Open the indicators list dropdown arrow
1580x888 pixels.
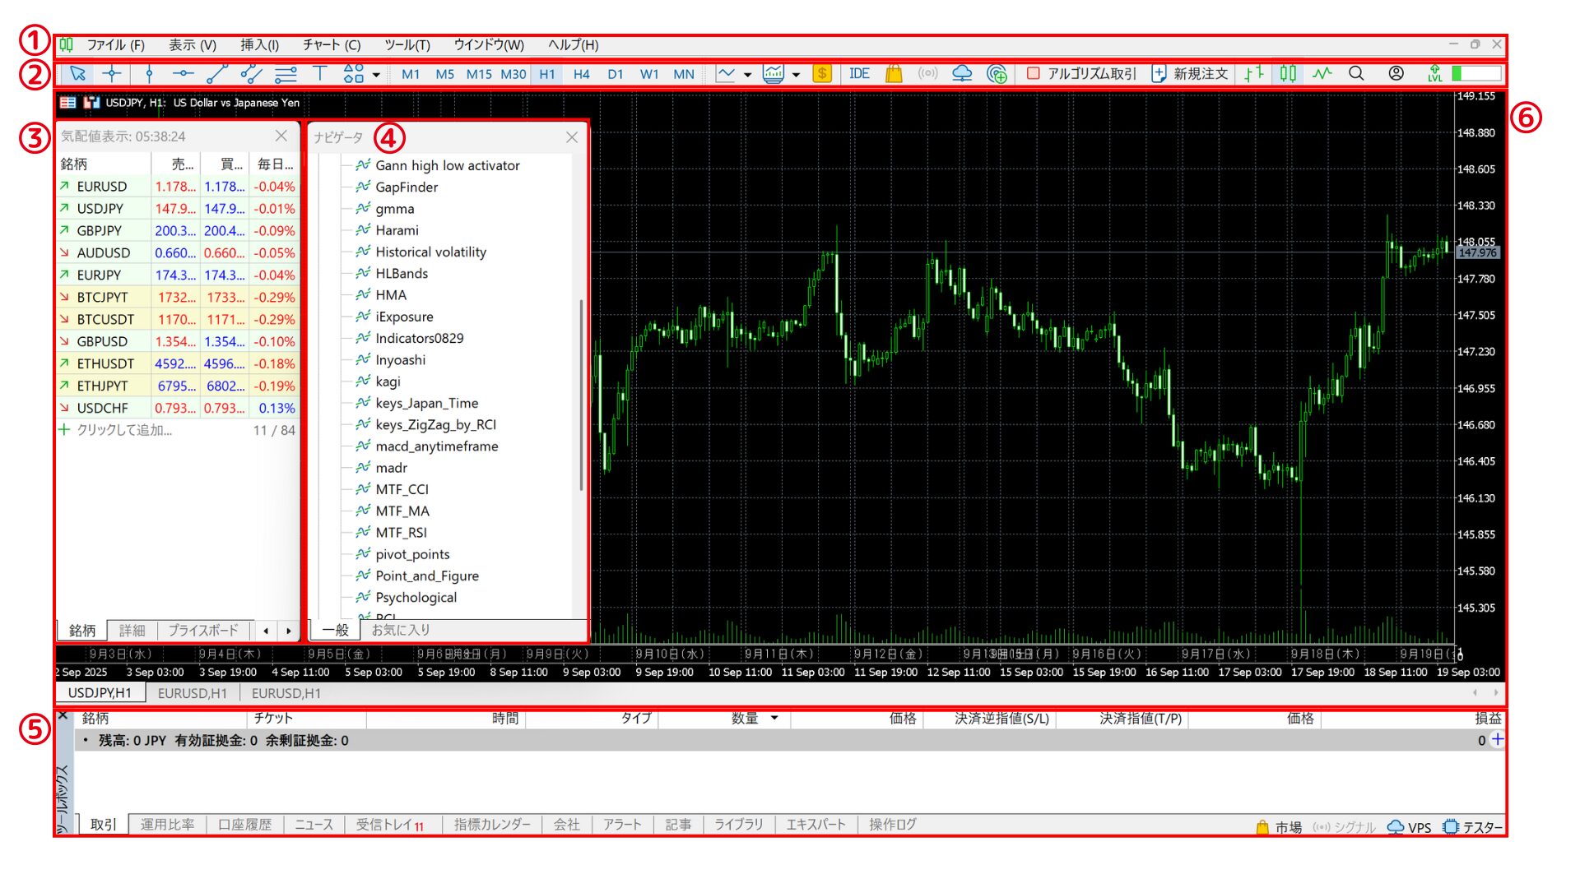796,75
